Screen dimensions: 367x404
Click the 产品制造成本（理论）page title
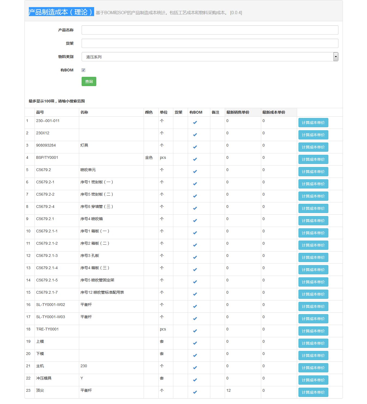point(61,12)
